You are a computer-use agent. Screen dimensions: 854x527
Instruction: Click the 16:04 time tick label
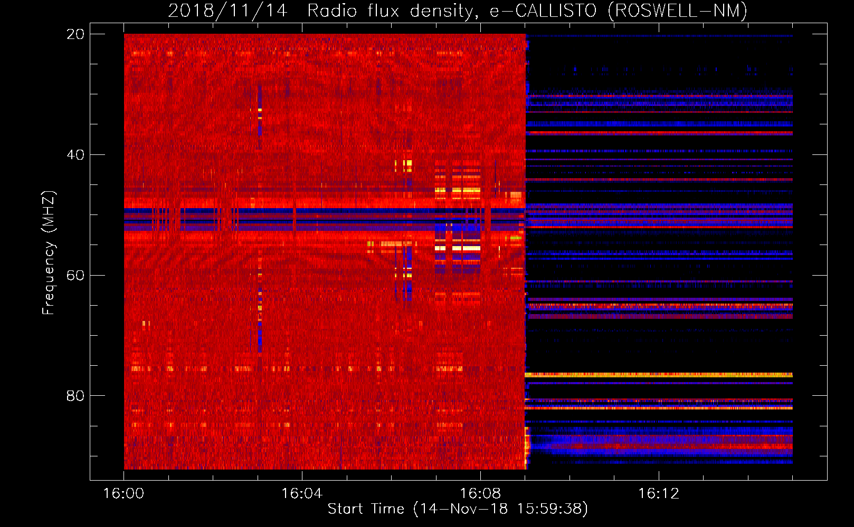pyautogui.click(x=302, y=494)
